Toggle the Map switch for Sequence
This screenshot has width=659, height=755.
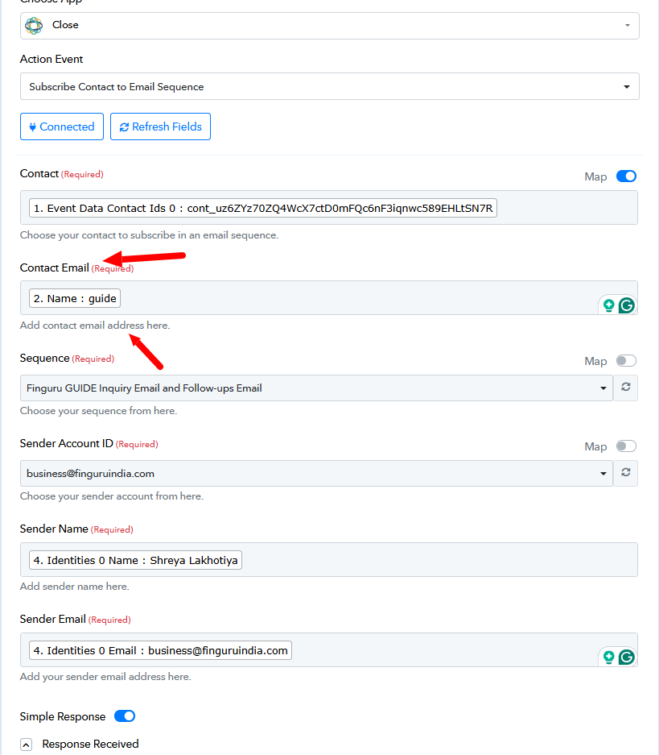626,361
